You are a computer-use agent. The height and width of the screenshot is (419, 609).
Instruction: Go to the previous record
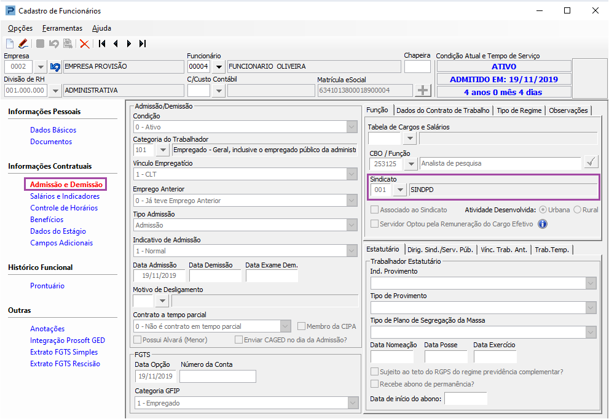click(x=116, y=44)
